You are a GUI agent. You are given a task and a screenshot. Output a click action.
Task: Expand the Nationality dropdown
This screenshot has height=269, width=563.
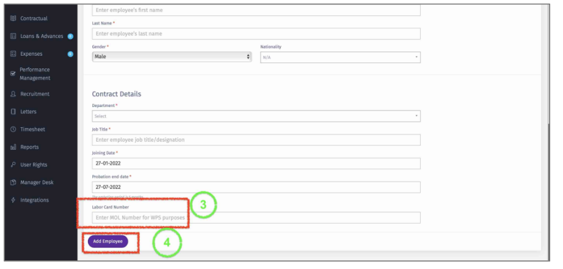point(340,57)
